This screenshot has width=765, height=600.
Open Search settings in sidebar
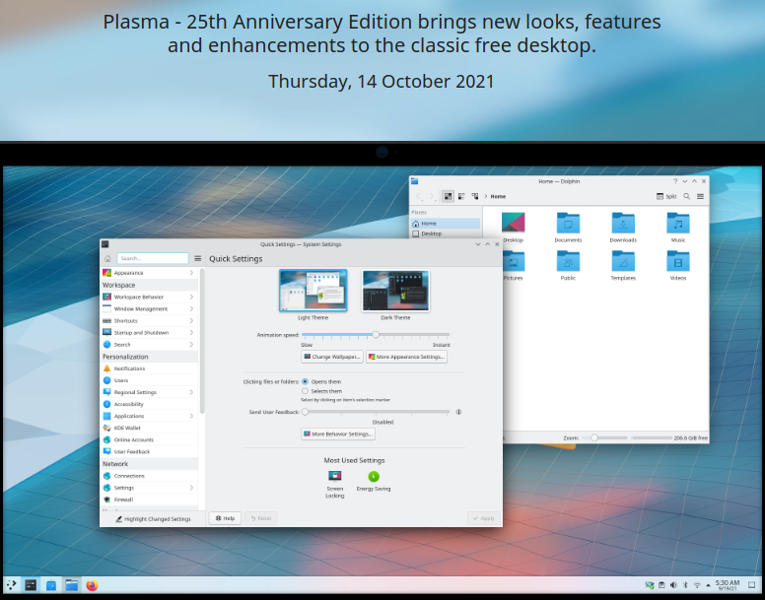pyautogui.click(x=149, y=345)
